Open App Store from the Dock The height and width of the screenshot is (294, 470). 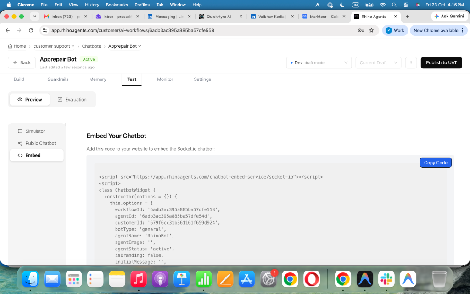(246, 279)
